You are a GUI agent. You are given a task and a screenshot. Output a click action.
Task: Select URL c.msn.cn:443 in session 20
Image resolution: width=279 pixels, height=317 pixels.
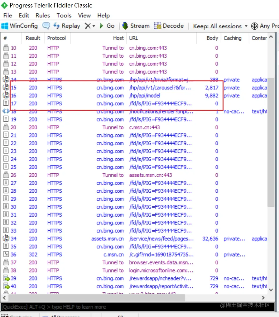point(144,127)
